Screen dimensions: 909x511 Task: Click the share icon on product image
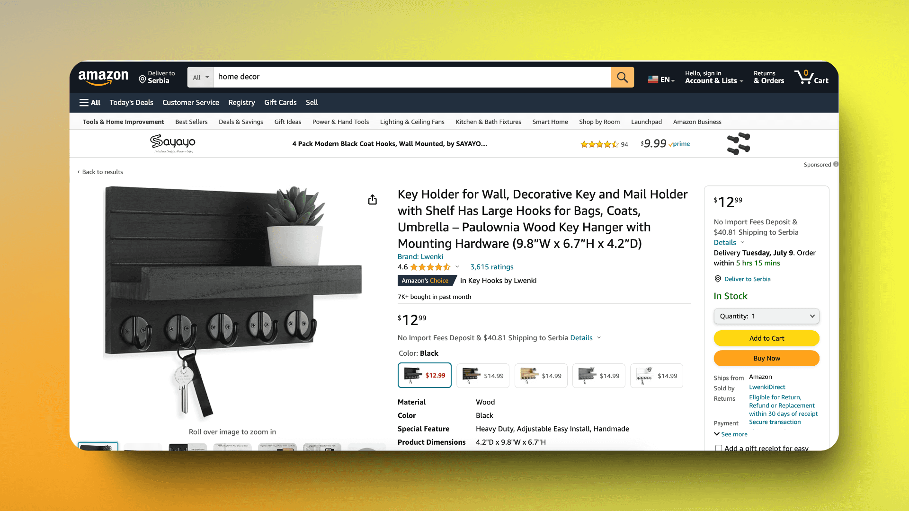pyautogui.click(x=372, y=200)
